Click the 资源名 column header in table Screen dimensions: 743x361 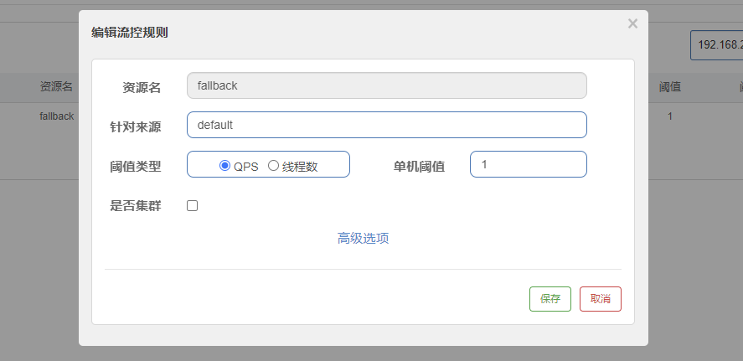[x=57, y=86]
